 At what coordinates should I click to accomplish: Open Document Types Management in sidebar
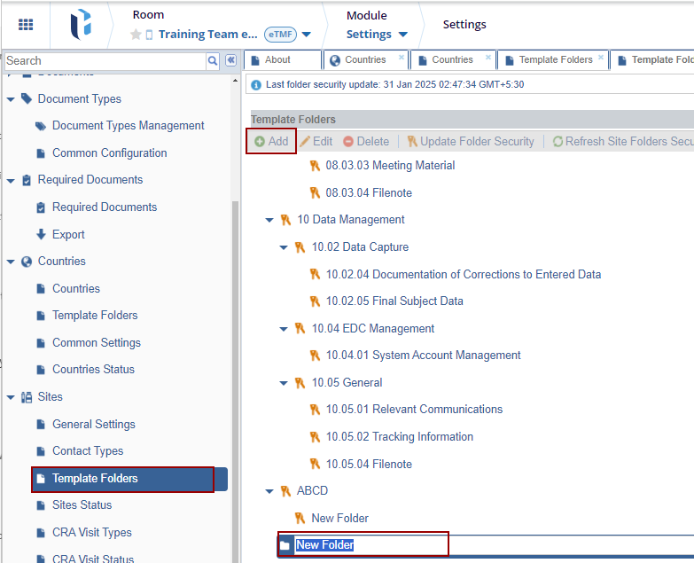[x=128, y=126]
